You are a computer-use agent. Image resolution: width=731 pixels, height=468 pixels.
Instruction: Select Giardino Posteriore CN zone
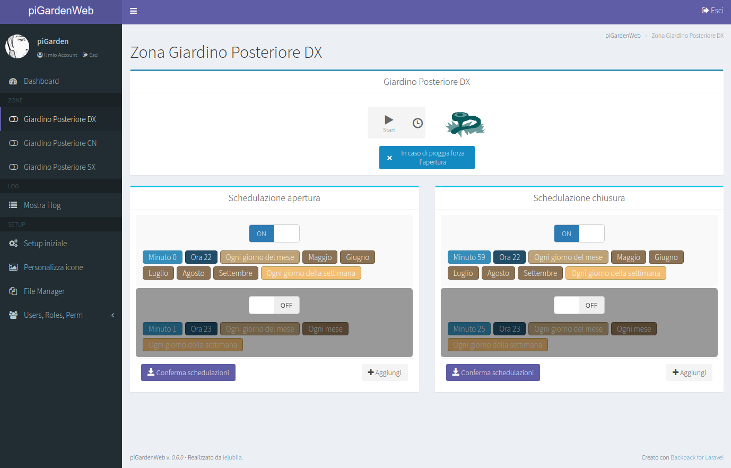(61, 143)
